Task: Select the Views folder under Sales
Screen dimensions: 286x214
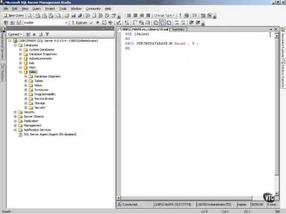Action: (38, 85)
